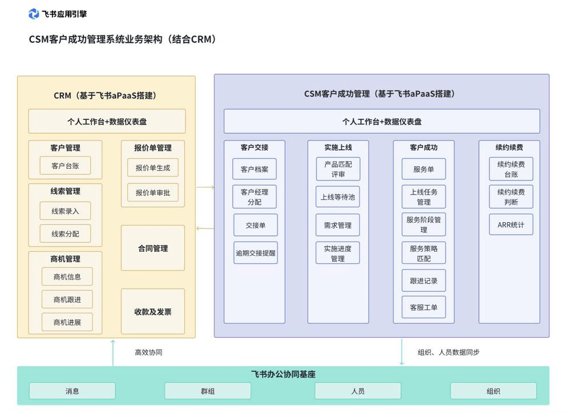The image size is (571, 413).
Task: Open 个人工作台+数据仪表盘 in the CSM panel
Action: tap(381, 121)
